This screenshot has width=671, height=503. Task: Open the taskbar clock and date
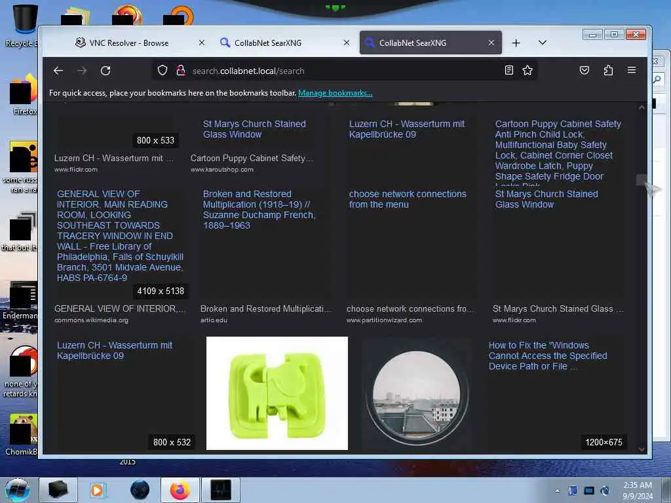coord(638,491)
